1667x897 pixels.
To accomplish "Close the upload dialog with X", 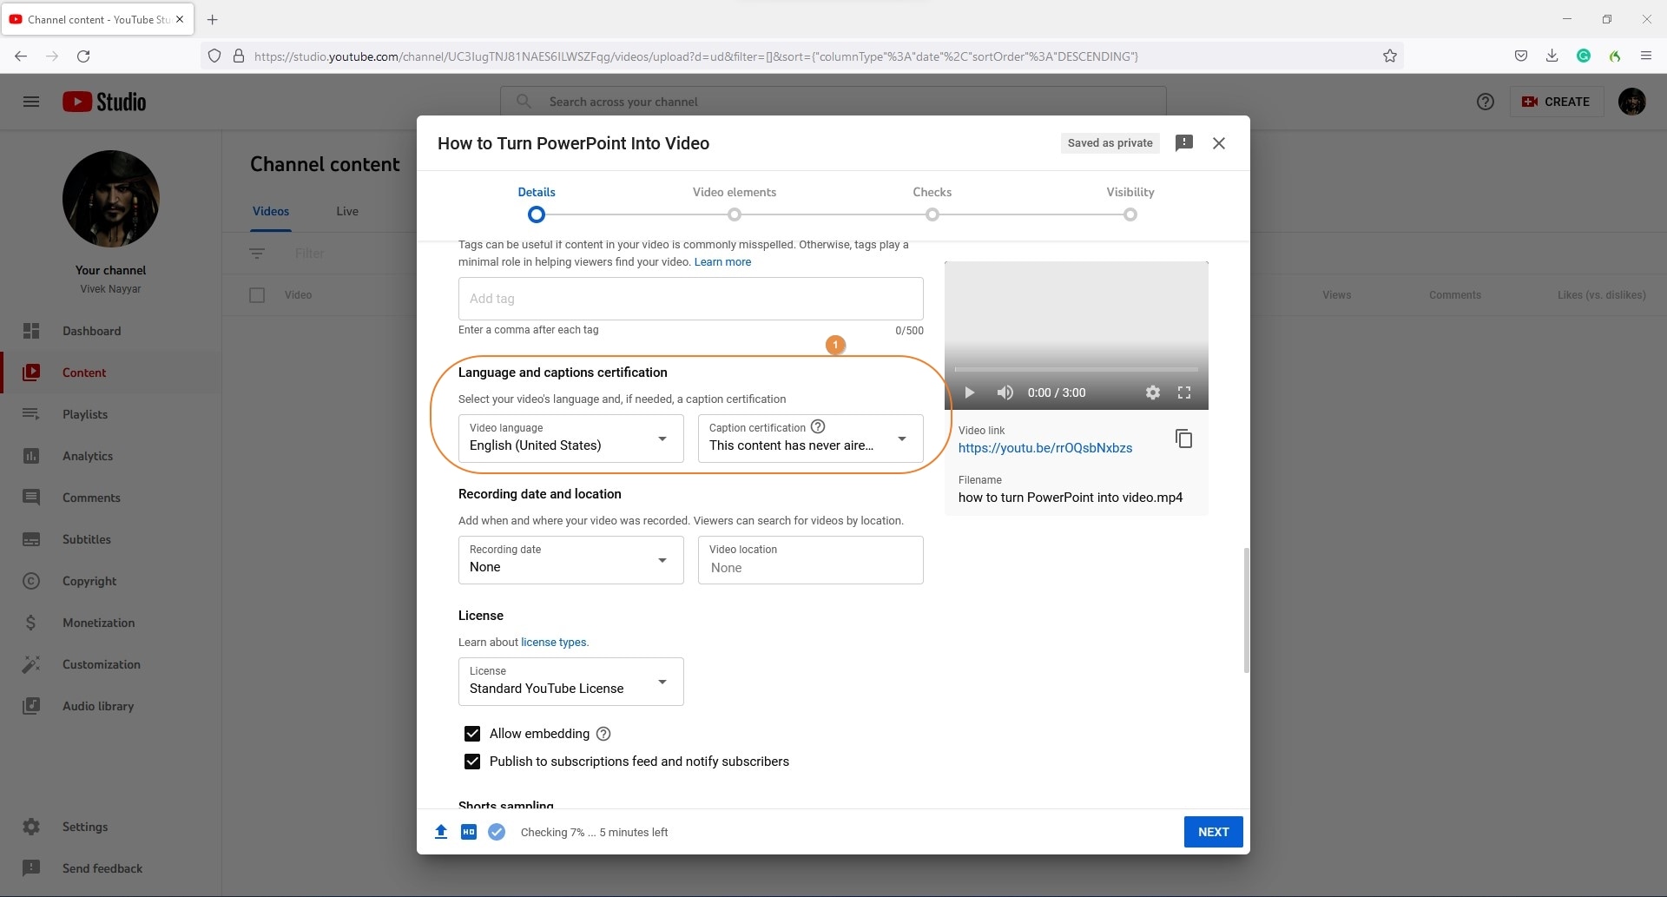I will coord(1219,143).
